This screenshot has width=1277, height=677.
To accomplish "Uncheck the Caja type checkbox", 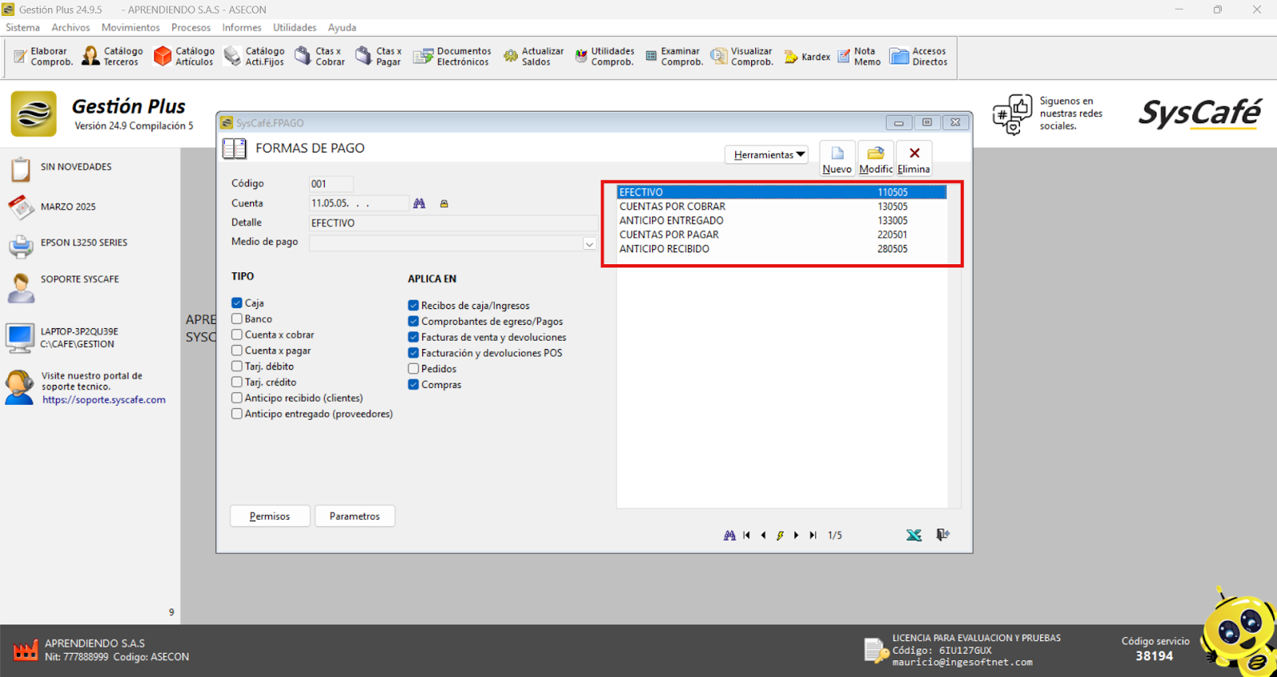I will 237,303.
